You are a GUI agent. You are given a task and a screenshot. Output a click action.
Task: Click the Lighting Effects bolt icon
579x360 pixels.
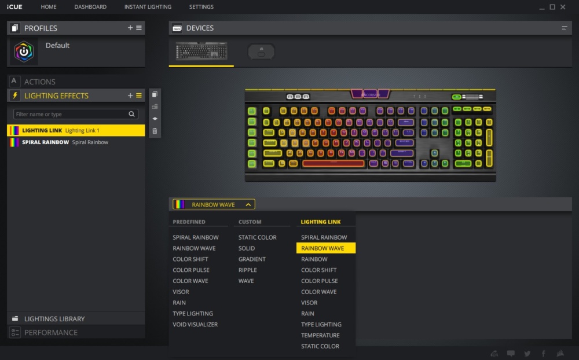15,95
